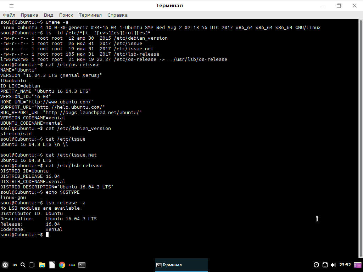Click the 'Codename: xenial' output line
Image resolution: width=363 pixels, height=272 pixels.
(x=32, y=229)
